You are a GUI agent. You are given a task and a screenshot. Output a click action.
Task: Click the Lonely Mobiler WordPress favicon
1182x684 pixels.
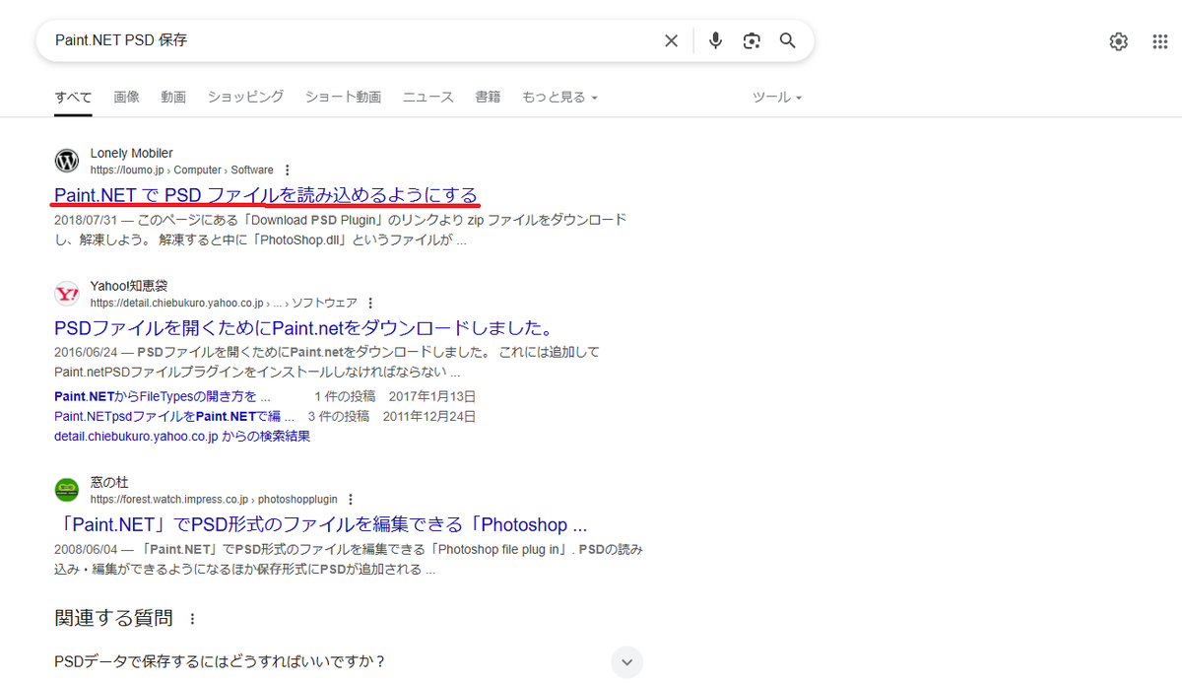pos(67,161)
